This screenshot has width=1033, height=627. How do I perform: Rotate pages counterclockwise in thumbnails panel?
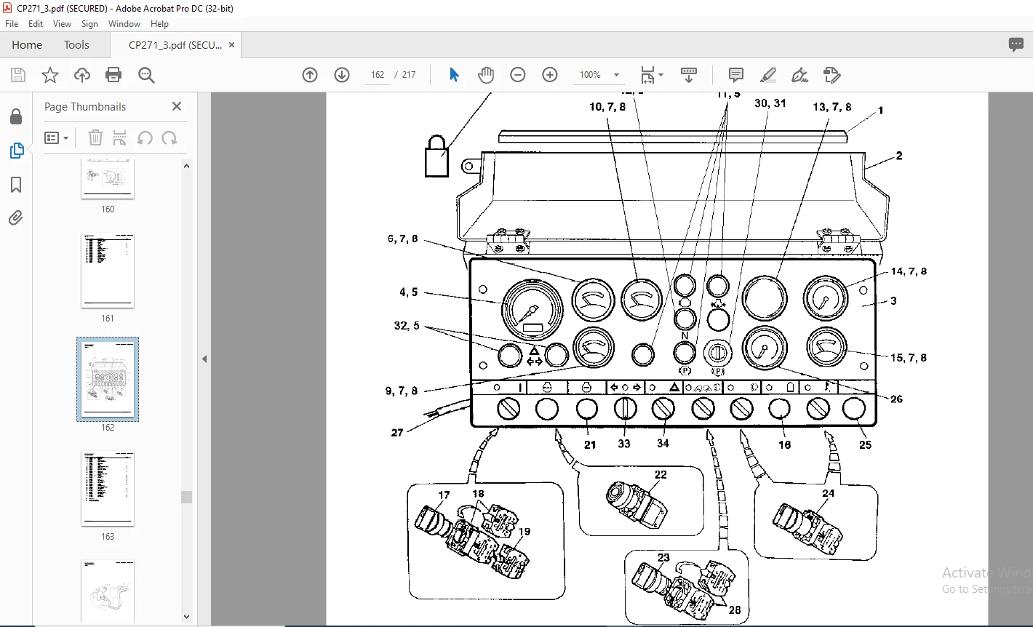point(145,137)
